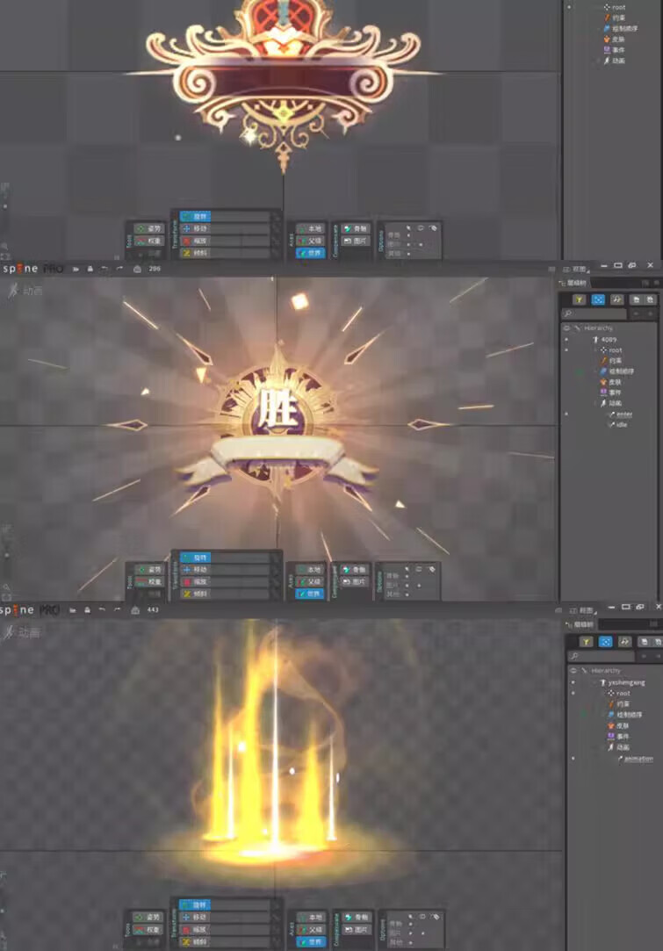
Task: Select 缩放 scale tool in crest emblem window
Action: (x=195, y=241)
